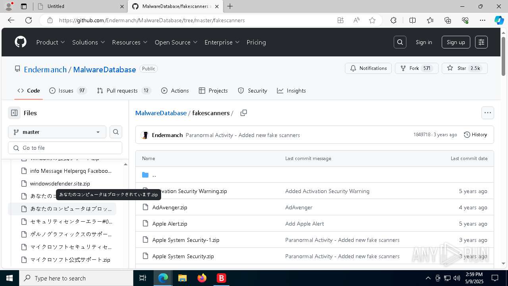Toggle split screen browser icon
The width and height of the screenshot is (508, 286).
[412, 20]
